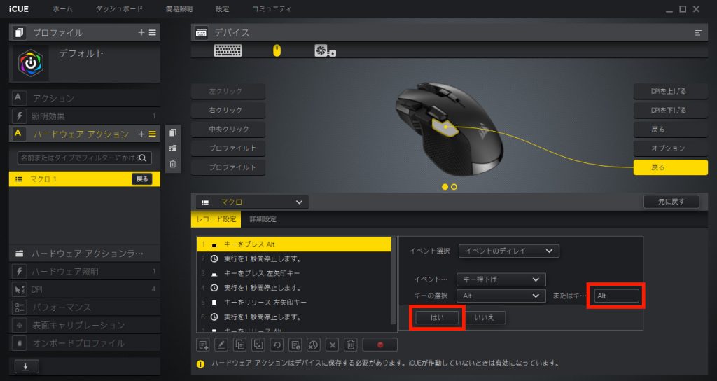This screenshot has height=381, width=717.
Task: Click the add event icon in the macro toolbar
Action: pos(203,345)
